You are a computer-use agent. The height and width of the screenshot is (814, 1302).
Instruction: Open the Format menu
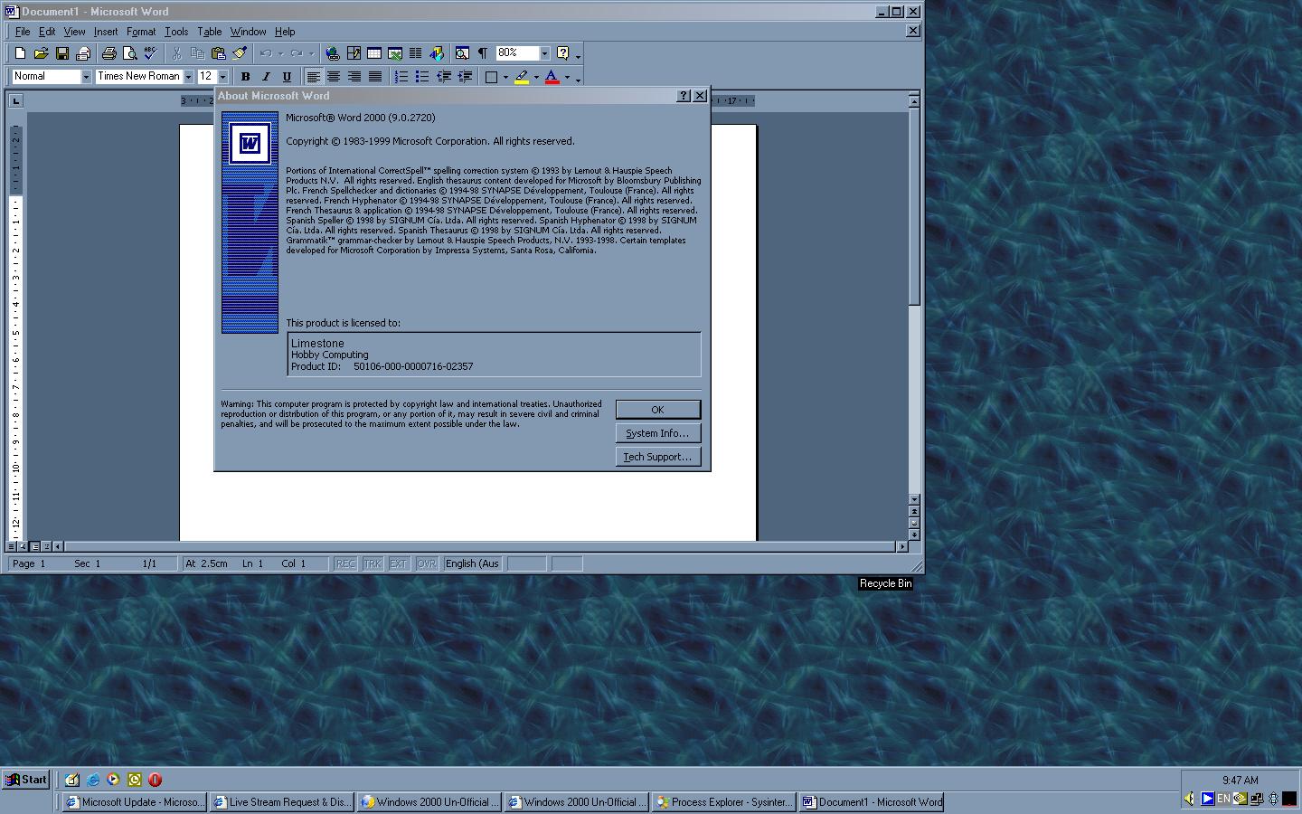141,32
